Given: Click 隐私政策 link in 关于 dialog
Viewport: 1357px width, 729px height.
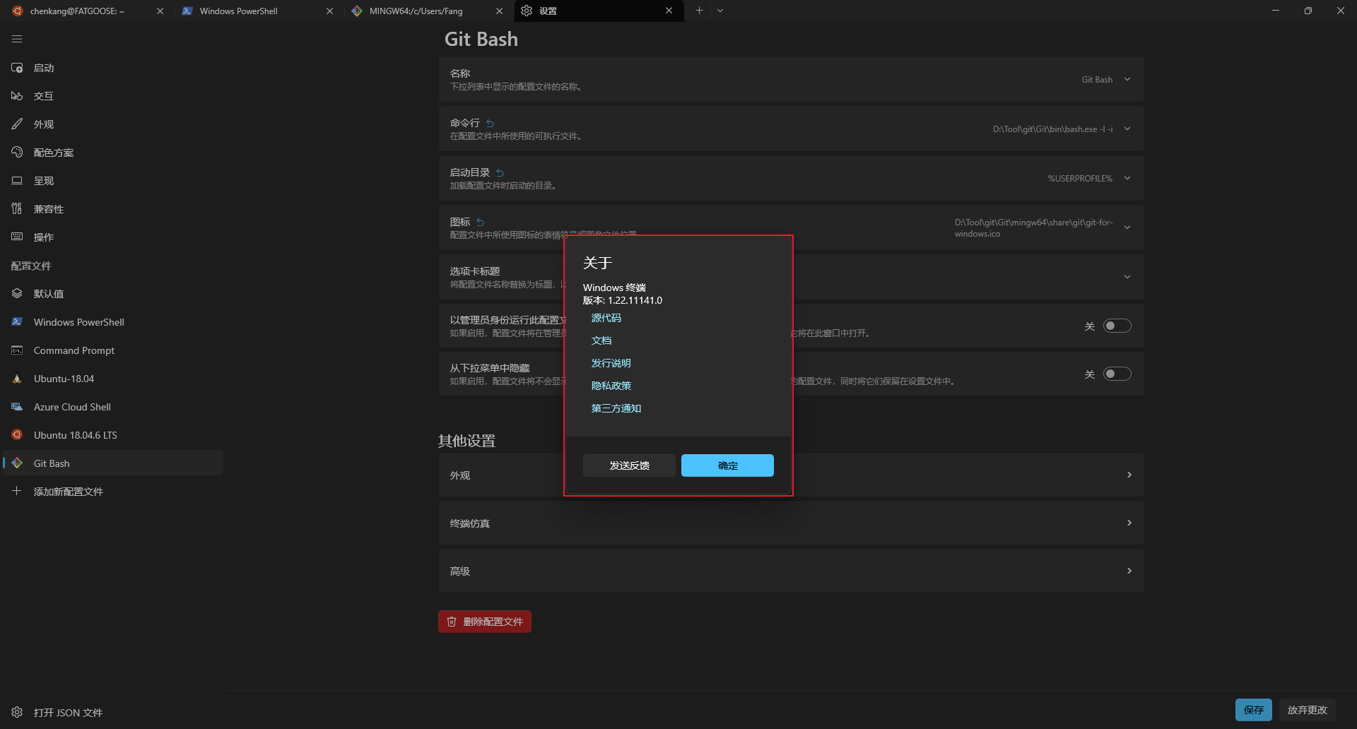Looking at the screenshot, I should coord(611,386).
